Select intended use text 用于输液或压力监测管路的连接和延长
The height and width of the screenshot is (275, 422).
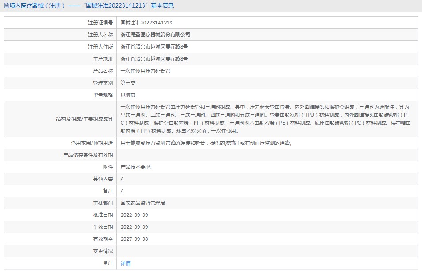[163, 143]
